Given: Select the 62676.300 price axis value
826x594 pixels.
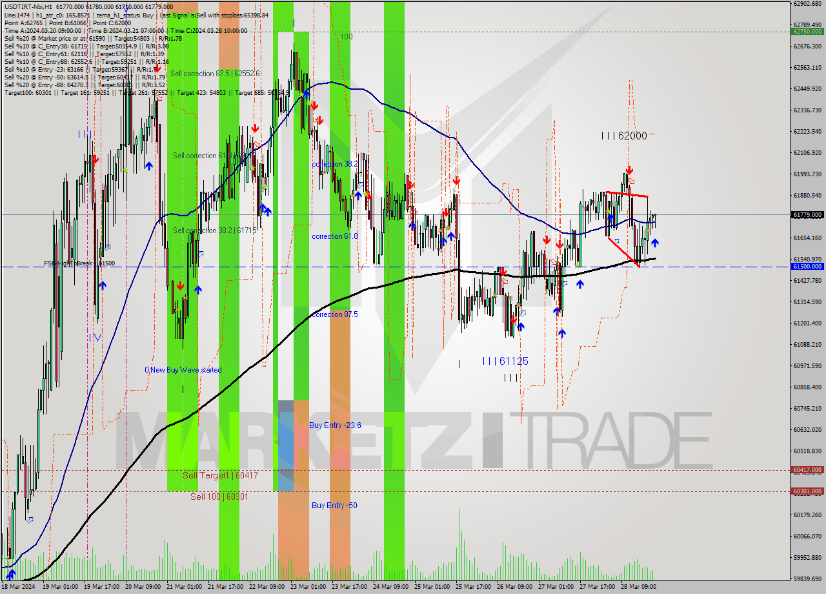Looking at the screenshot, I should (807, 46).
